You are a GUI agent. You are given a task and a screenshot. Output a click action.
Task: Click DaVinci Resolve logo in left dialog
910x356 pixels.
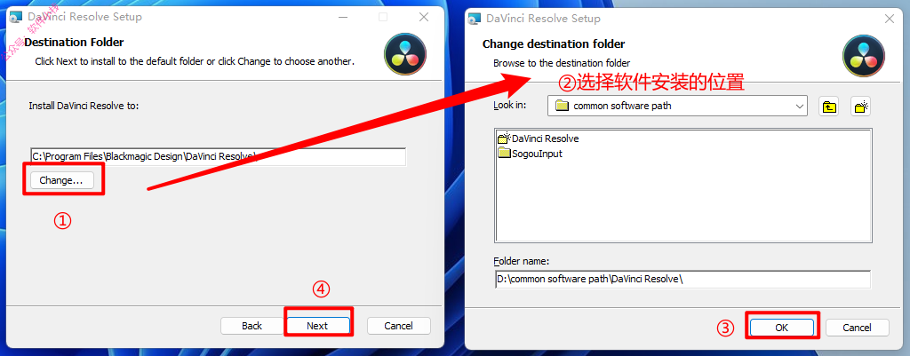(x=405, y=54)
